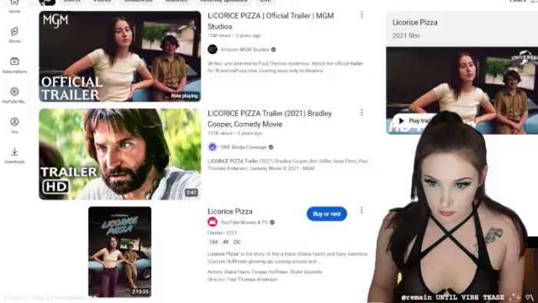Select the Home sidebar item

(x=15, y=7)
